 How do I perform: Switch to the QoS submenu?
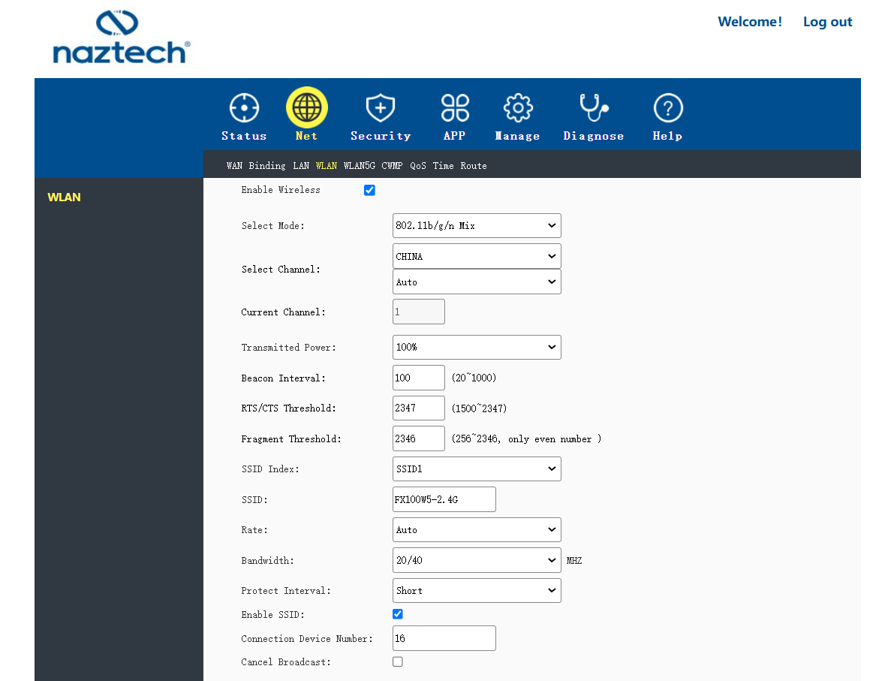(x=418, y=166)
